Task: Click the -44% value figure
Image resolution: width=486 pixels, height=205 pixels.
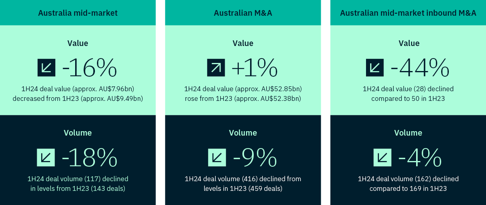Action: [420, 68]
